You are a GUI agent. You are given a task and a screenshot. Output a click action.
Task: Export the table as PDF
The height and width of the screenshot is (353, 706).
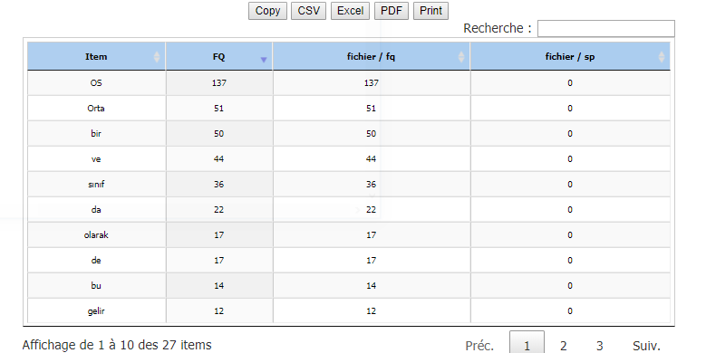pos(392,11)
